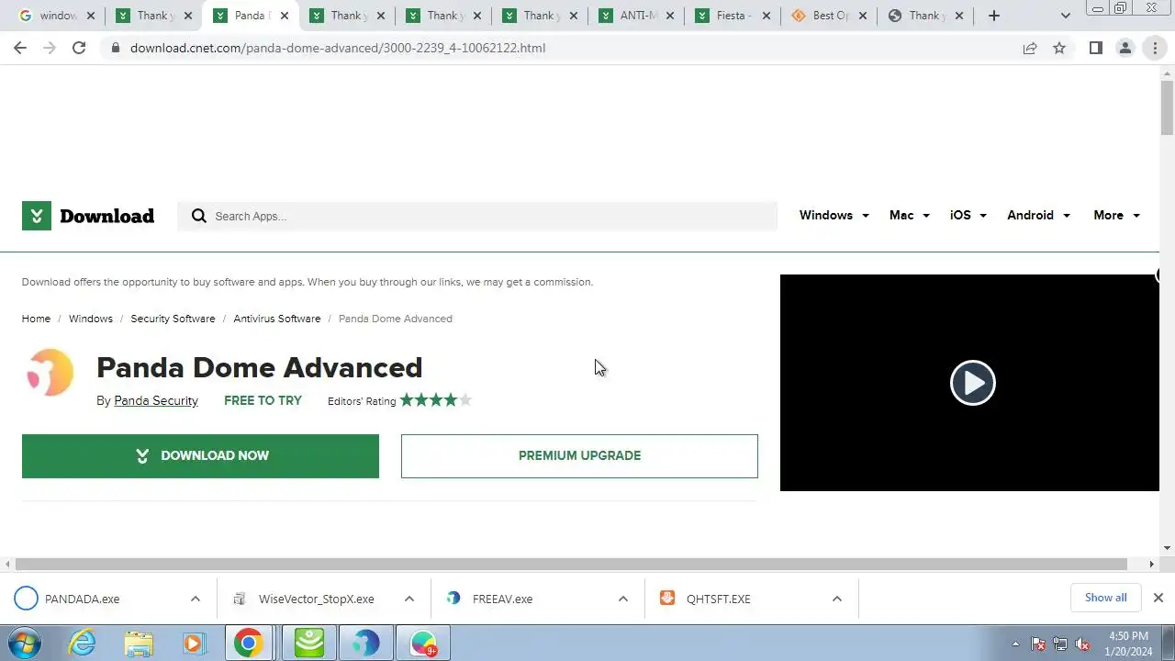The height and width of the screenshot is (661, 1175).
Task: Click the horizontal scrollbar thumb
Action: 571,564
